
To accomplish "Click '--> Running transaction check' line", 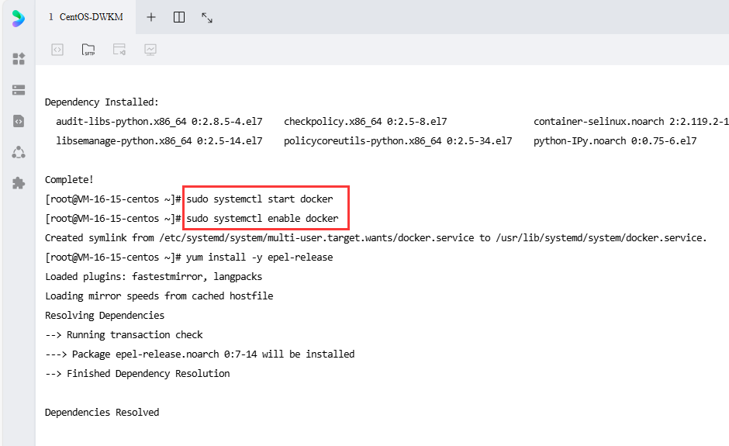I will click(123, 335).
